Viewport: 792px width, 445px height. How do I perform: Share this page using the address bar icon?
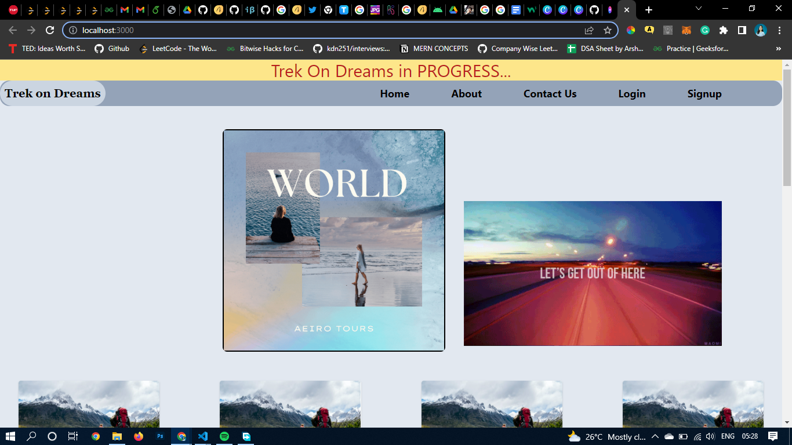pos(589,30)
